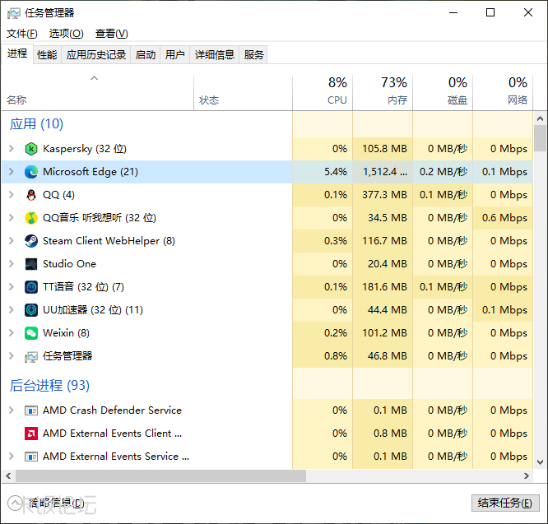The width and height of the screenshot is (548, 524).
Task: Click the AMD Crash Defender Service icon
Action: pyautogui.click(x=31, y=410)
